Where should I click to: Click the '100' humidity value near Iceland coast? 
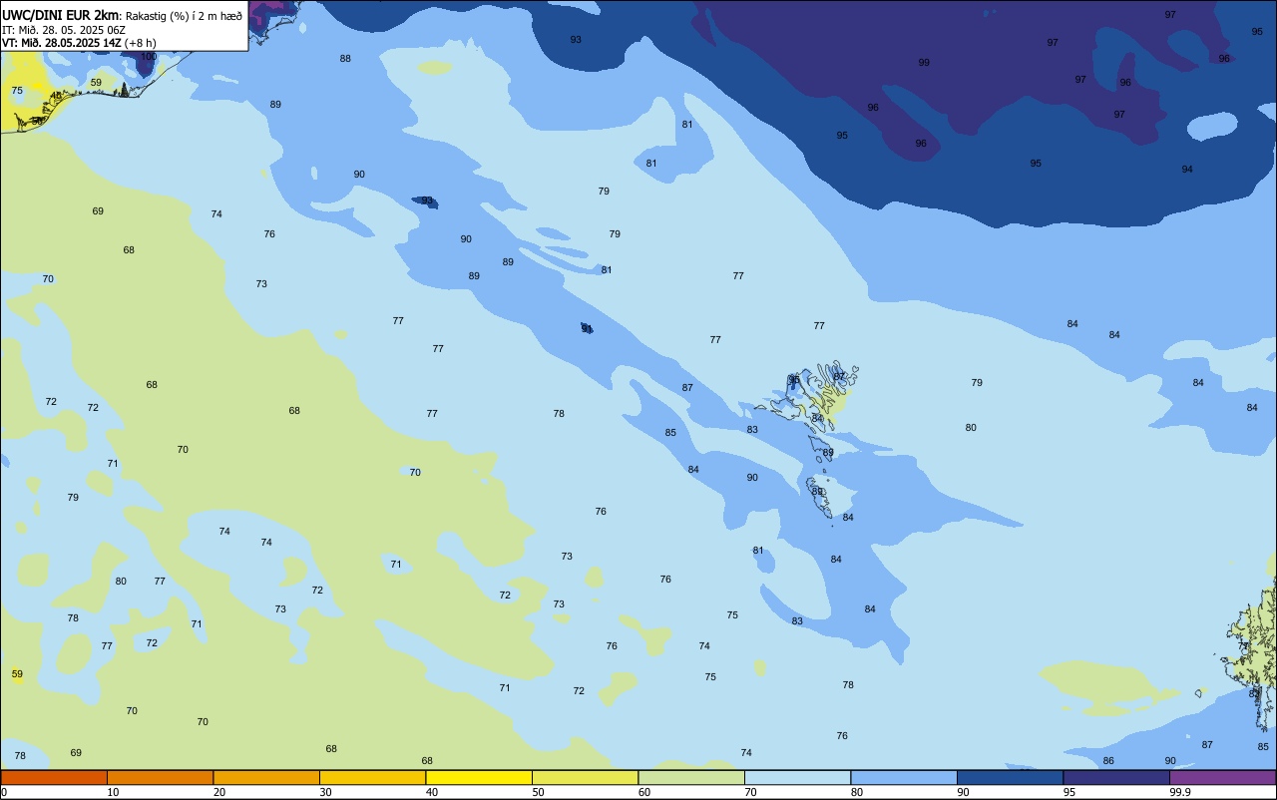tap(148, 57)
